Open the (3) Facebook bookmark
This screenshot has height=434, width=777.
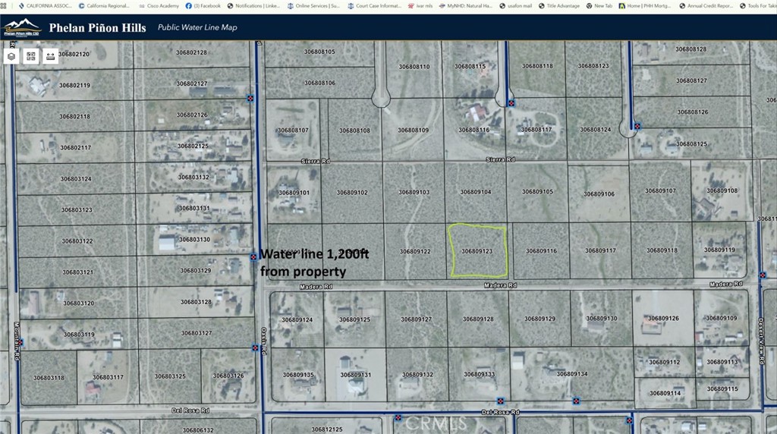pos(203,6)
